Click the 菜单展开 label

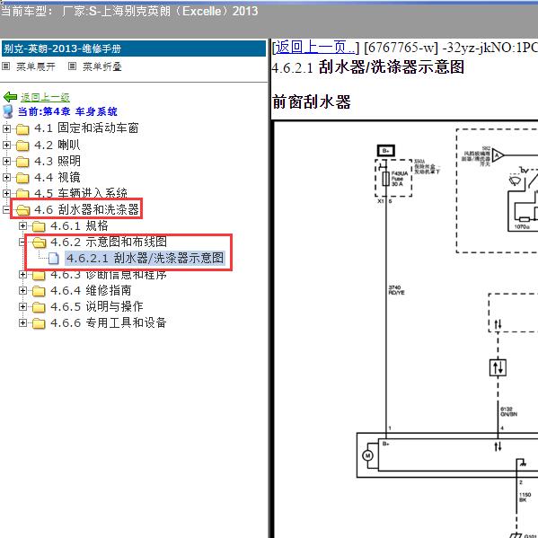point(36,66)
